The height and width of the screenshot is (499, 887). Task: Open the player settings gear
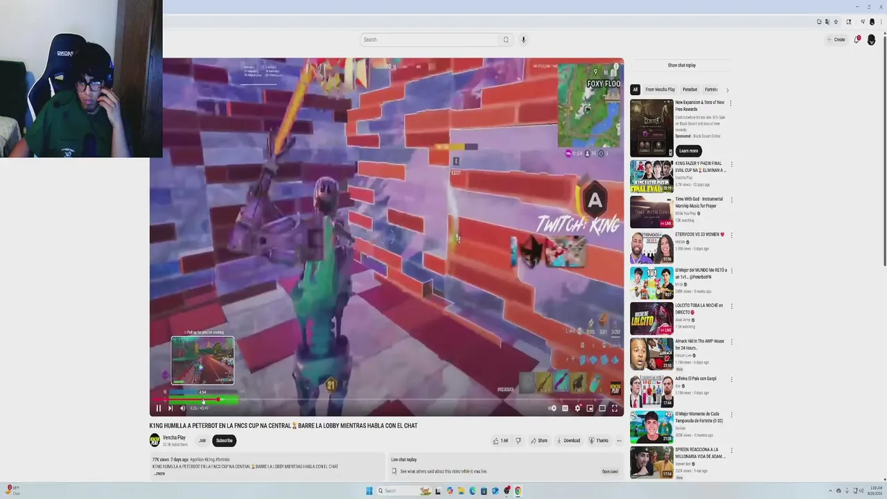(x=577, y=408)
